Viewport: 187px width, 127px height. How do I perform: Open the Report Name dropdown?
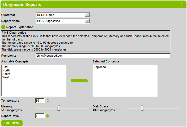(x=87, y=21)
